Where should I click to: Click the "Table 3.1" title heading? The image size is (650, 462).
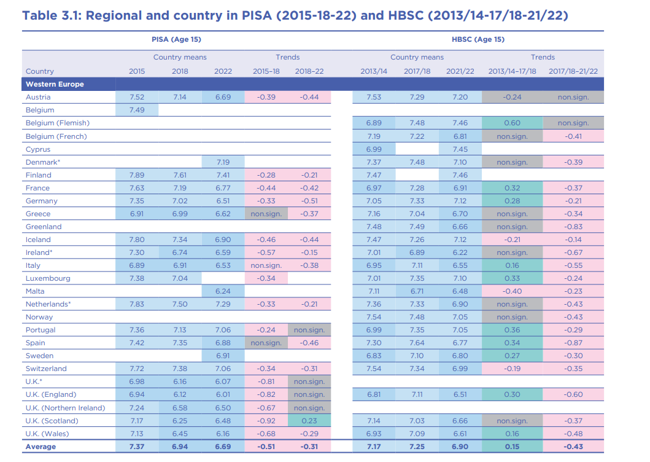pos(295,15)
